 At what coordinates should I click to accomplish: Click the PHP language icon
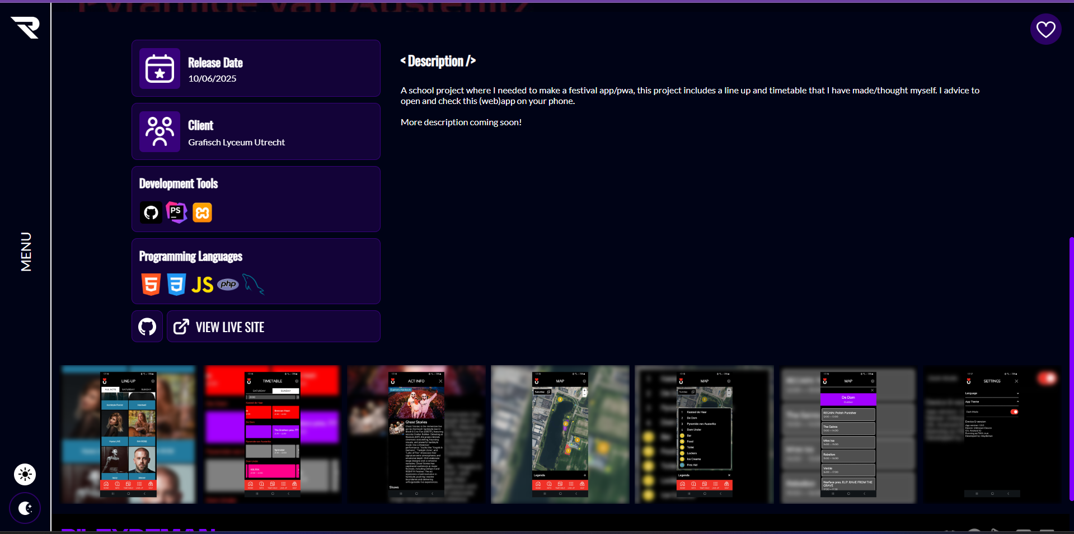[228, 284]
